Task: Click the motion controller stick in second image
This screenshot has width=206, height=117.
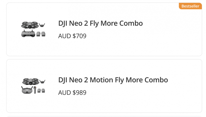Action: [x=35, y=90]
